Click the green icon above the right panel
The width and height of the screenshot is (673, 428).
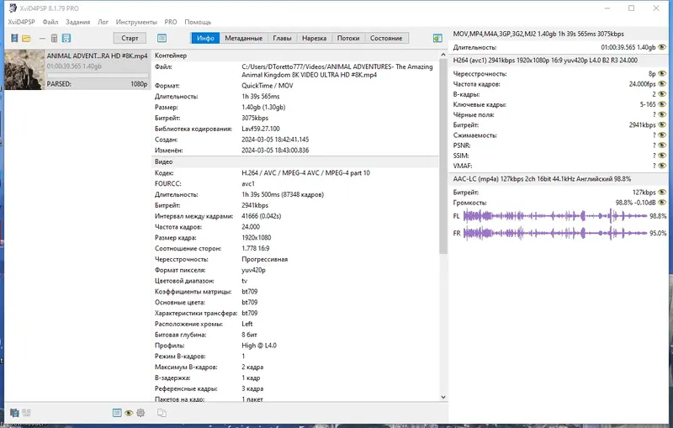[x=437, y=38]
